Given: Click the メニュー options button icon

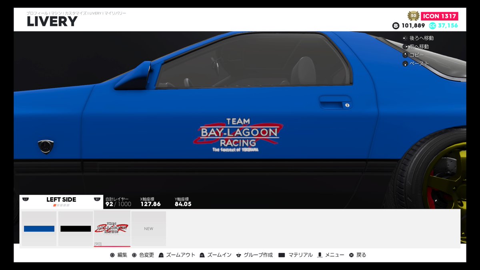Looking at the screenshot, I should coord(320,255).
